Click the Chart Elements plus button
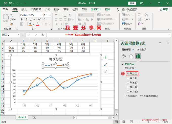The image size is (172, 124). point(105,57)
